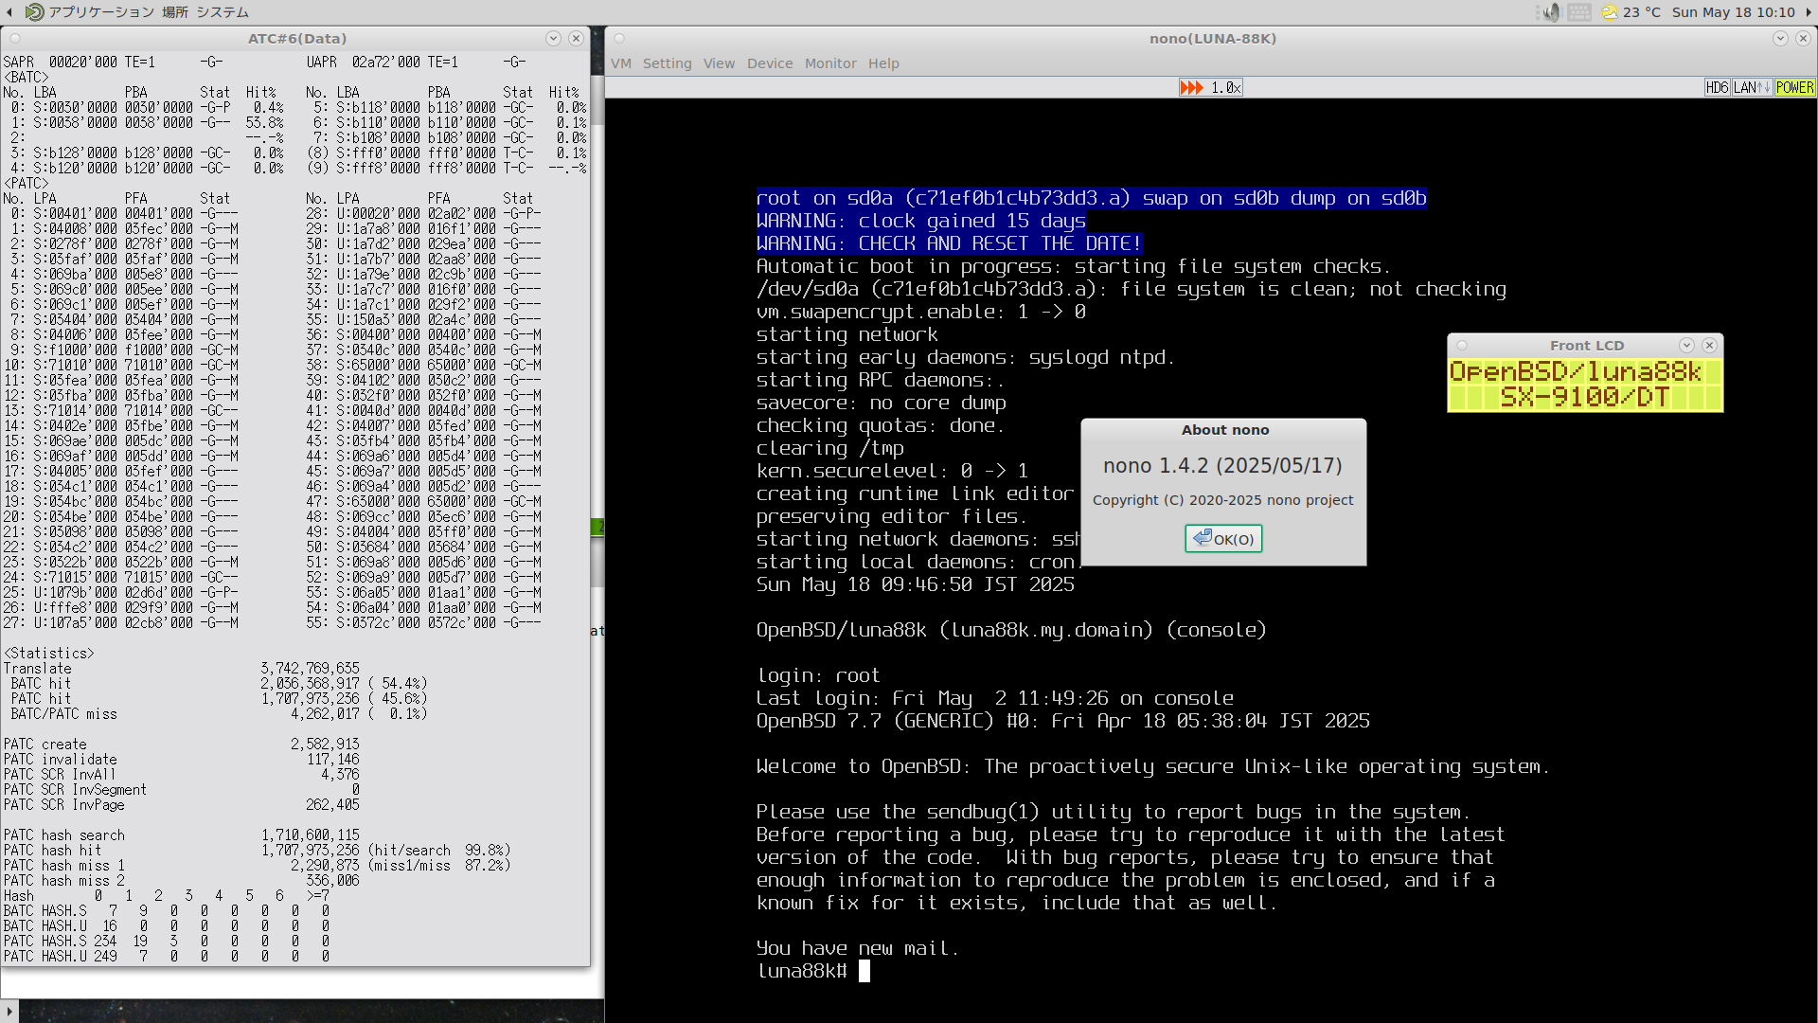Click the You have new mail. line
Screen dimensions: 1818x1023
[x=858, y=948]
